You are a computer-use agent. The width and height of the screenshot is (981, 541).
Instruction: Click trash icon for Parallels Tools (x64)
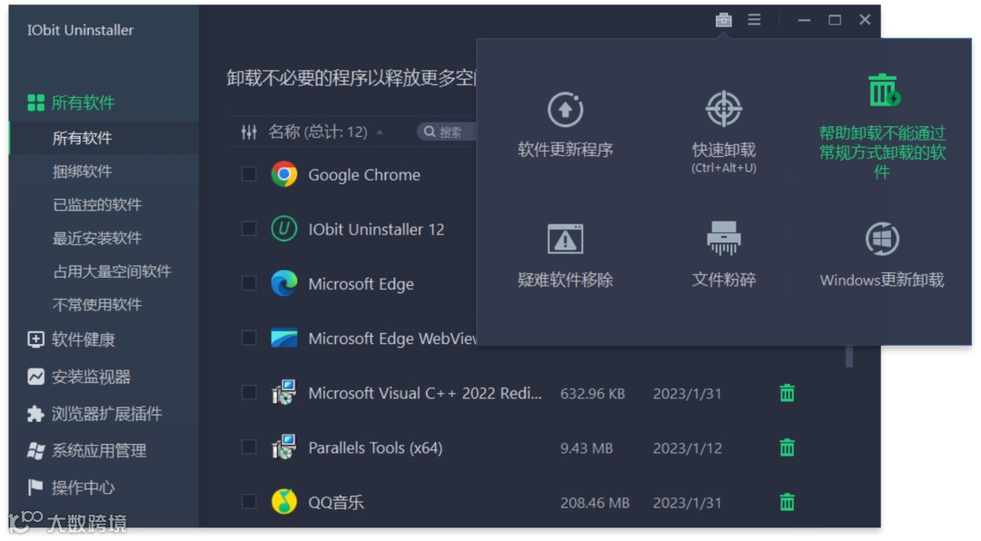pos(787,448)
